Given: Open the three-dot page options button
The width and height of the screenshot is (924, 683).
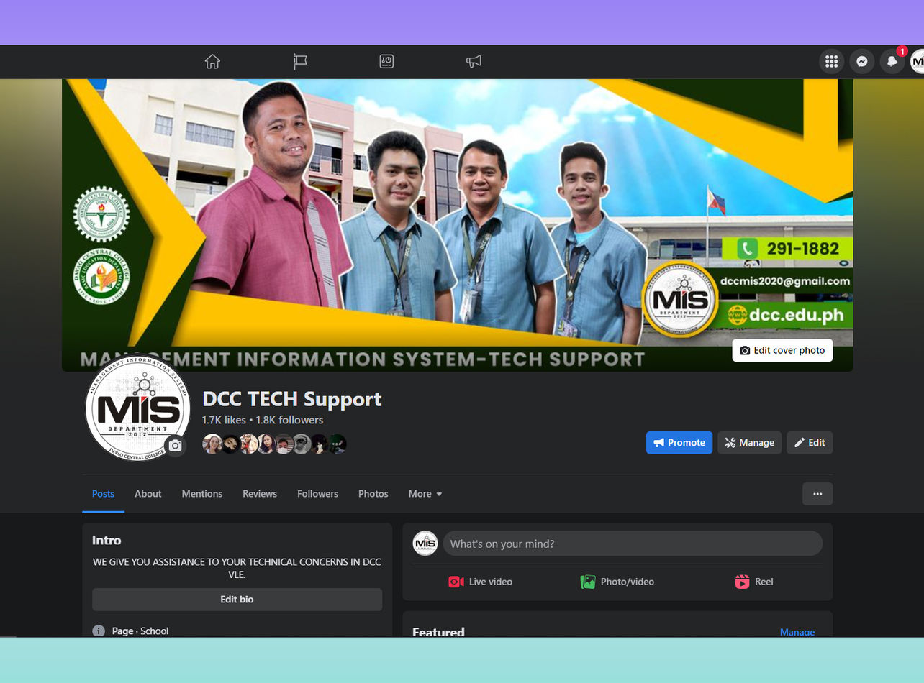Looking at the screenshot, I should coord(817,494).
